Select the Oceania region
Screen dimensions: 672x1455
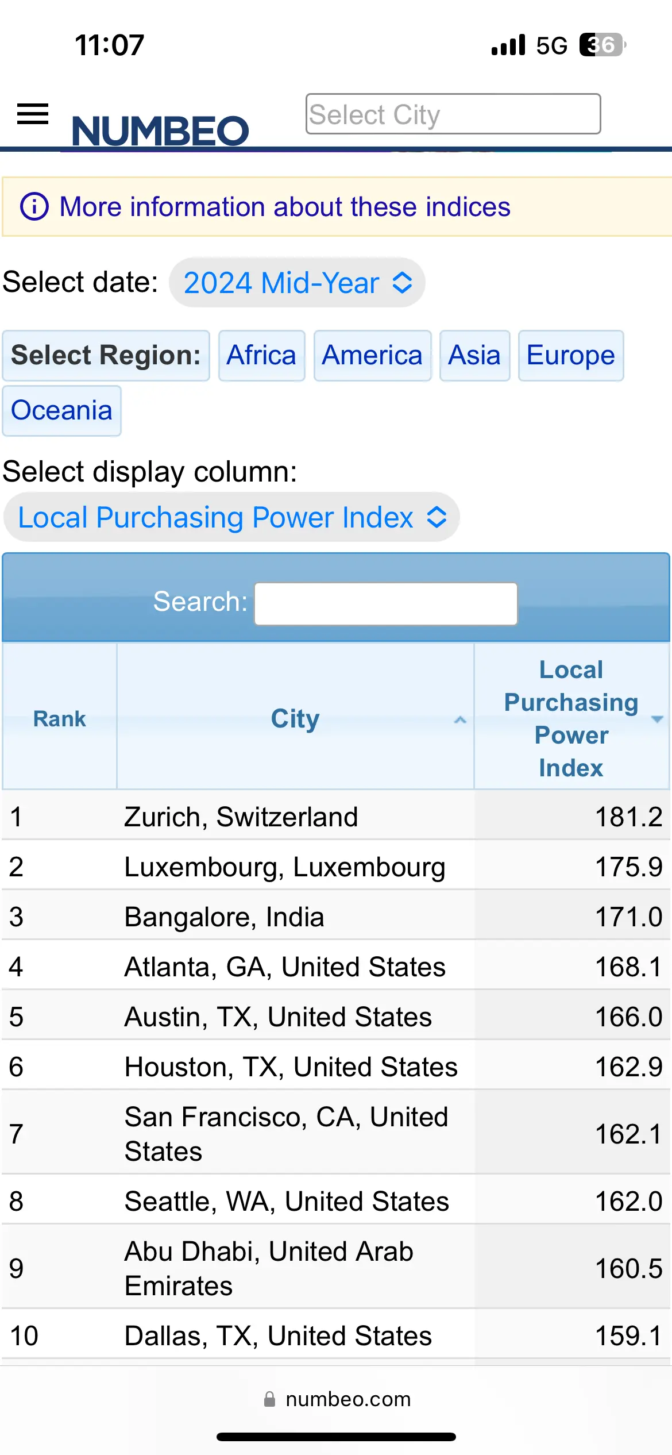(61, 410)
